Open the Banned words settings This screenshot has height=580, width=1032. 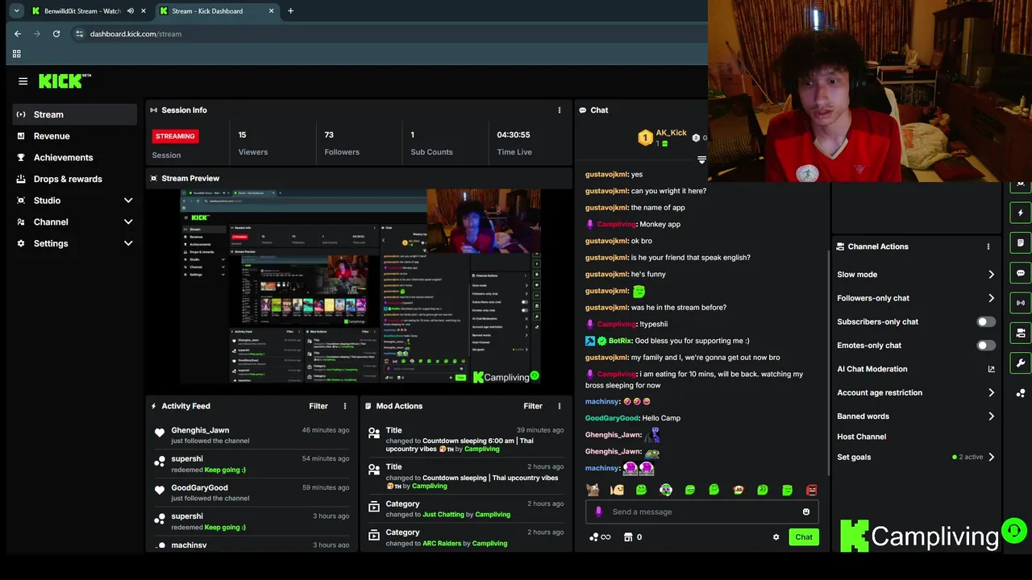(x=916, y=416)
